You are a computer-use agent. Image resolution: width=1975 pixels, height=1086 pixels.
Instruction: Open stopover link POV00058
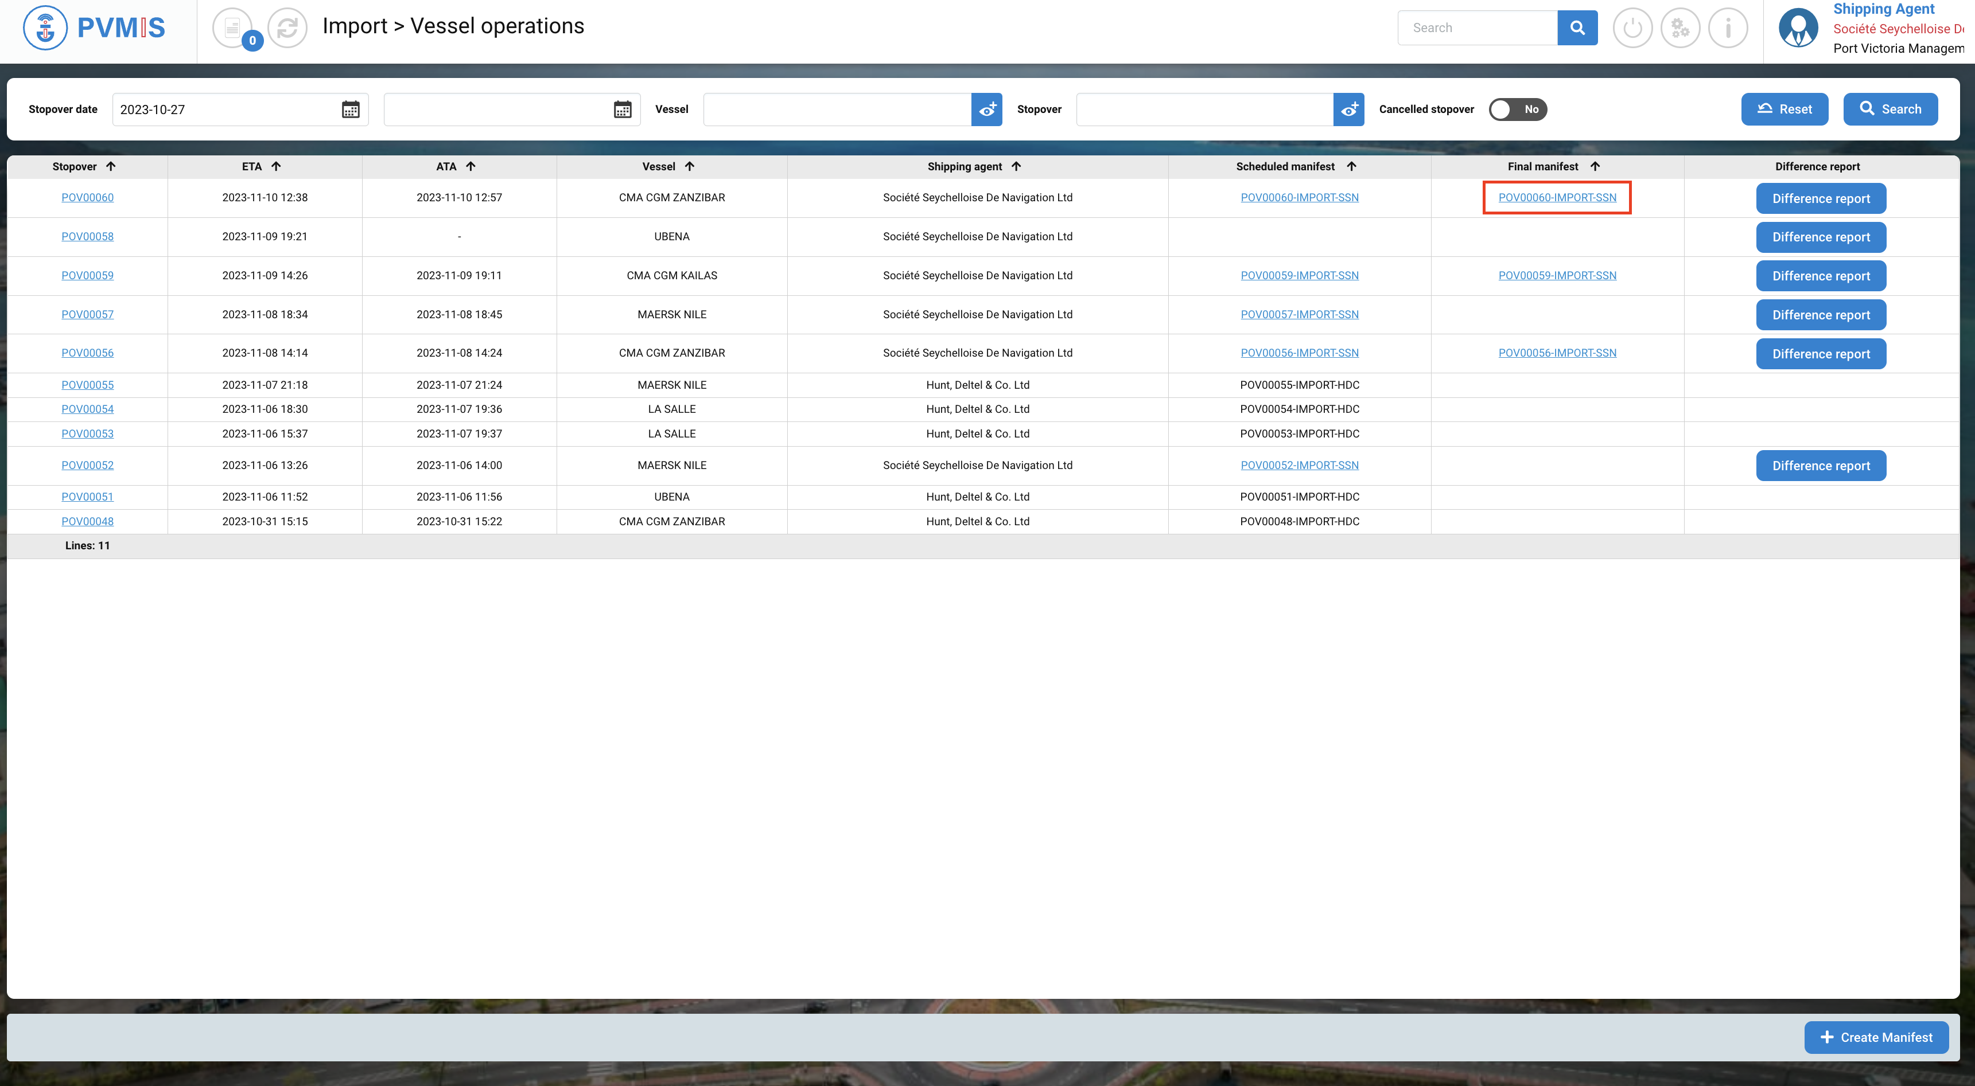click(87, 236)
